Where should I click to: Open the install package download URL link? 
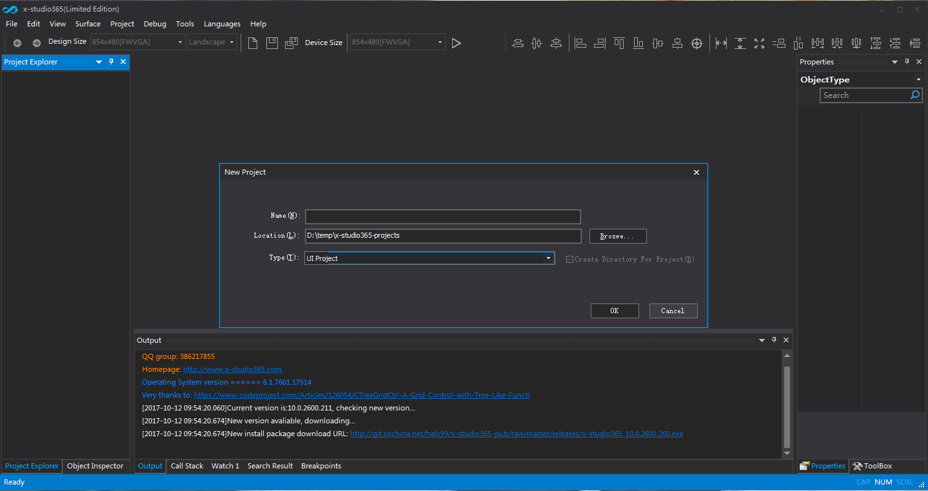pyautogui.click(x=517, y=434)
